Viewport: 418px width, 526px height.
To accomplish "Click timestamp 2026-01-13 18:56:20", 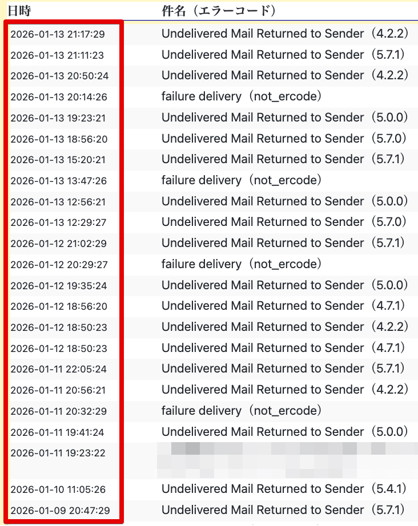I will point(59,139).
